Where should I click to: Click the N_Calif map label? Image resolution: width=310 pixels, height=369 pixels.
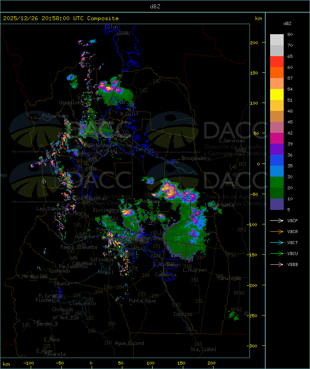pyautogui.click(x=129, y=114)
